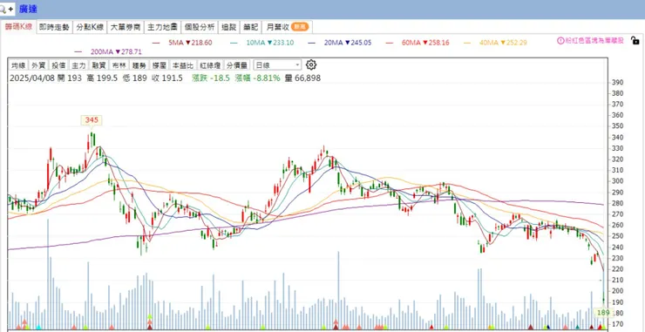Open chart settings gear icon
Image resolution: width=645 pixels, height=332 pixels.
(x=311, y=64)
